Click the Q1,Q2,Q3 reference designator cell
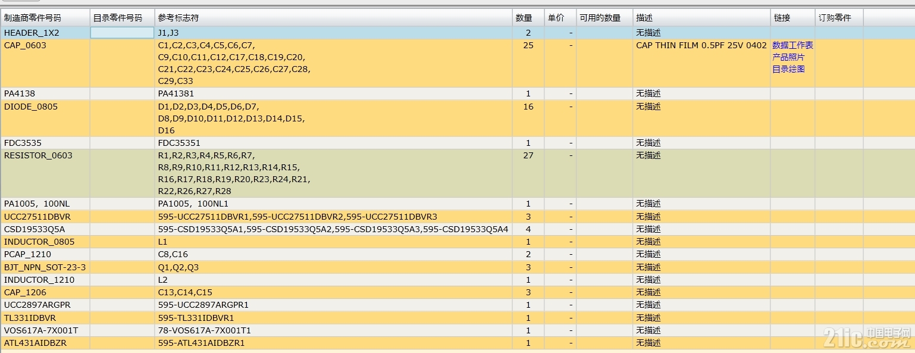Image resolution: width=915 pixels, height=353 pixels. [x=334, y=267]
